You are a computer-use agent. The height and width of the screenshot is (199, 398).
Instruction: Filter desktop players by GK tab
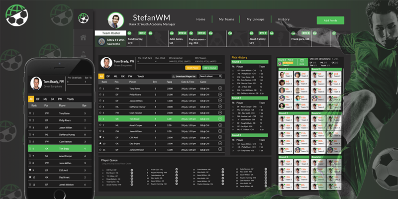click(x=122, y=76)
